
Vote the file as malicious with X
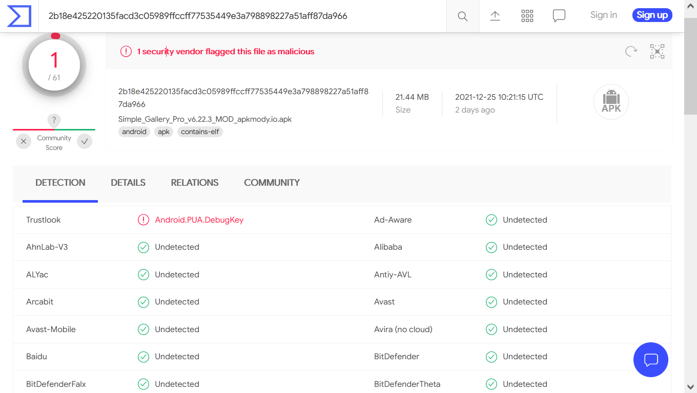24,141
